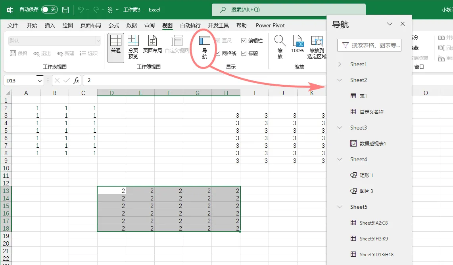Expand the Sheet1 node in navigation pane
The height and width of the screenshot is (265, 453).
340,64
